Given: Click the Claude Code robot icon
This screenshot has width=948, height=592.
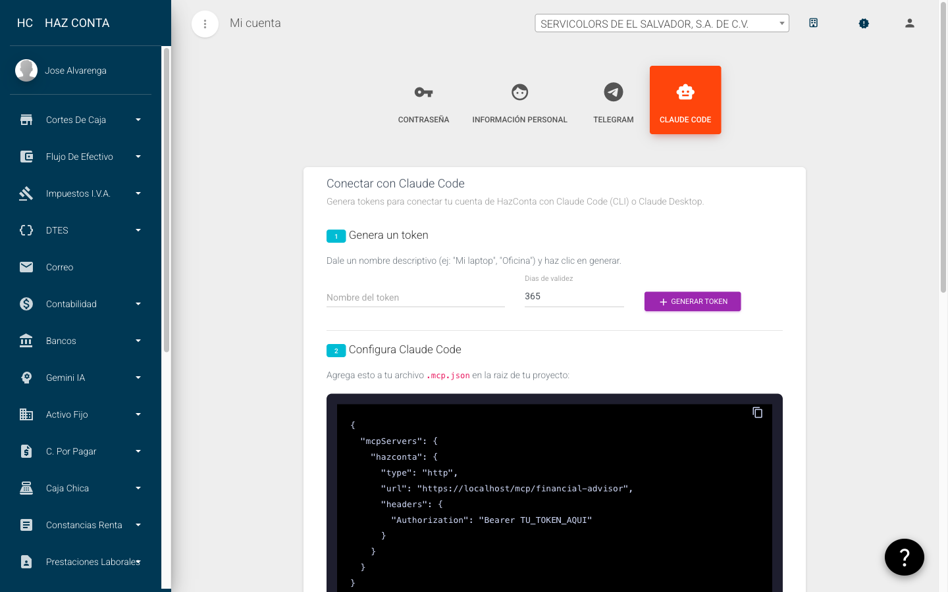Looking at the screenshot, I should coord(685,92).
